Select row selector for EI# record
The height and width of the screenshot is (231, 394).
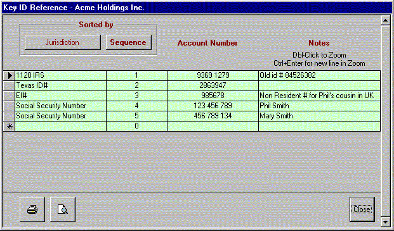pyautogui.click(x=10, y=96)
